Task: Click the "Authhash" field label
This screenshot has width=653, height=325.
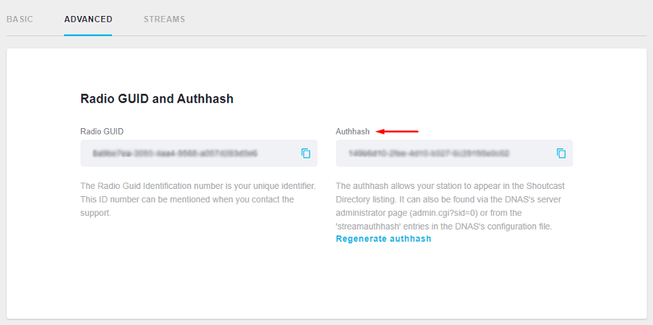Action: click(x=353, y=132)
